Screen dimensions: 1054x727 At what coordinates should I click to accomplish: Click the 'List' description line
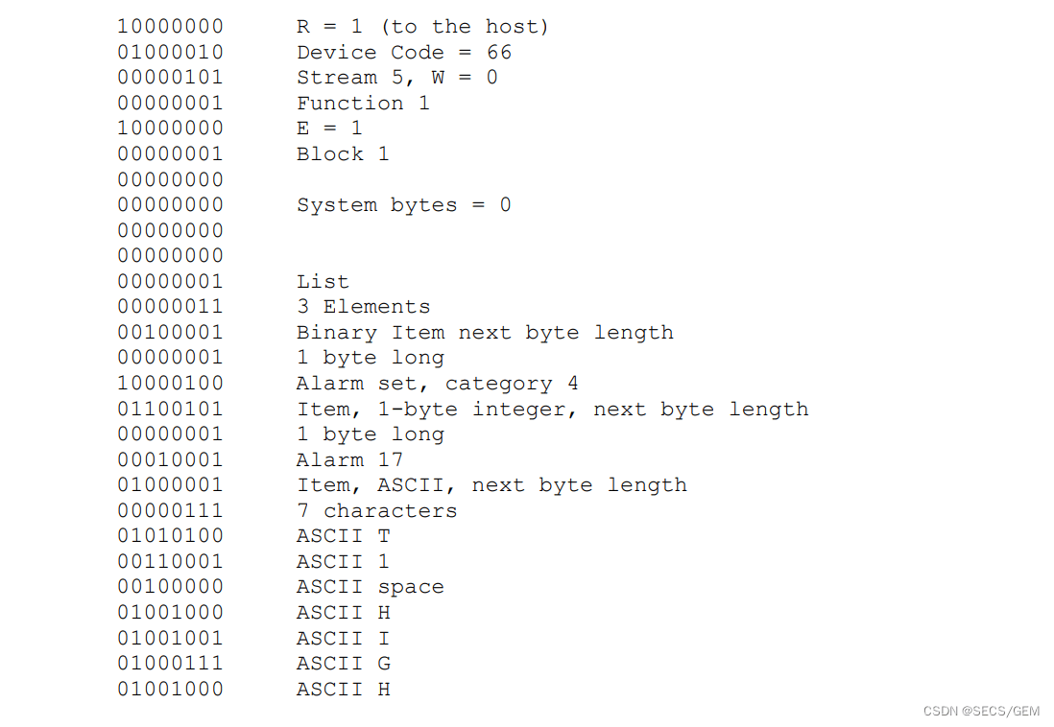(x=323, y=282)
